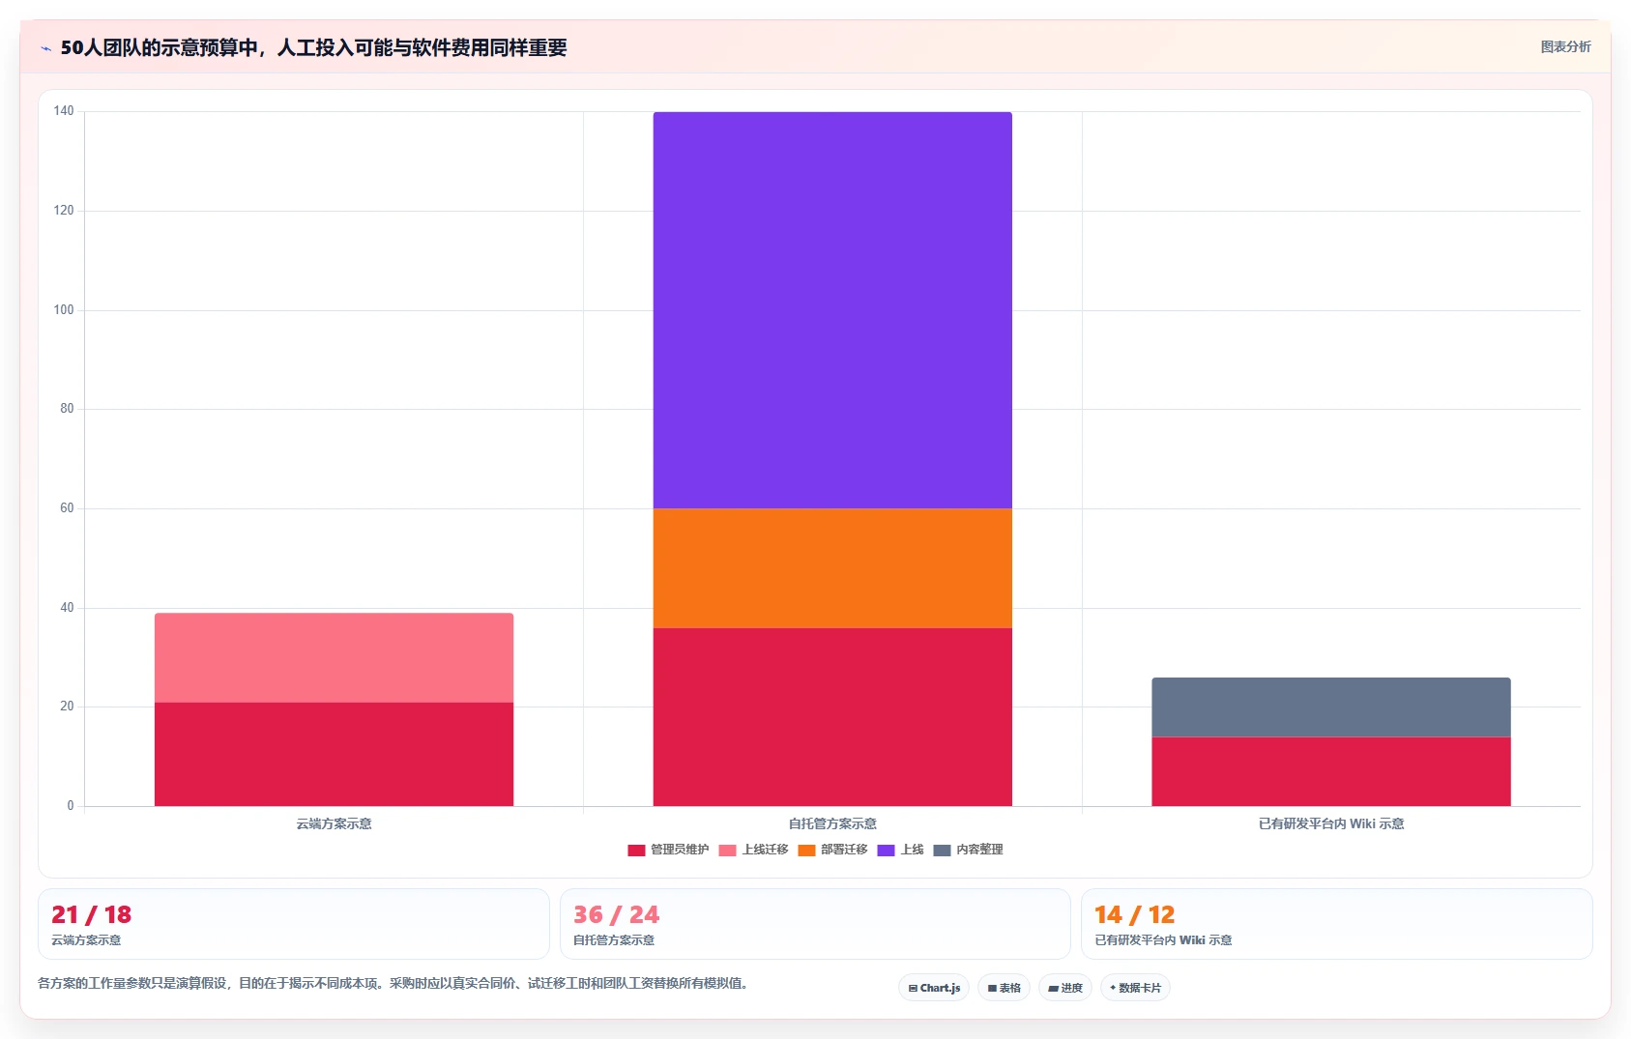Open the 14 / 12 Wiki 示意 stat card
Screen dimensions: 1631x1039
[1337, 924]
